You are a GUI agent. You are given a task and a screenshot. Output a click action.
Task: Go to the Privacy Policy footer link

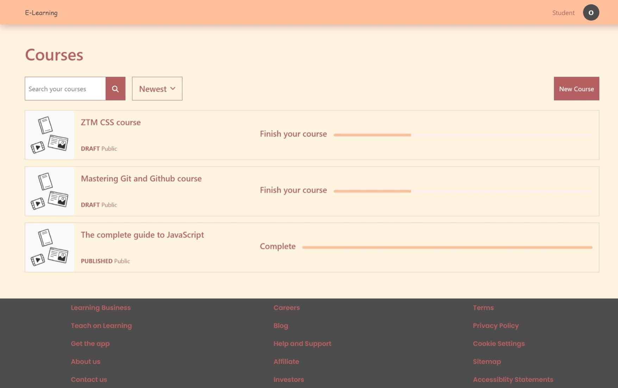[495, 326]
